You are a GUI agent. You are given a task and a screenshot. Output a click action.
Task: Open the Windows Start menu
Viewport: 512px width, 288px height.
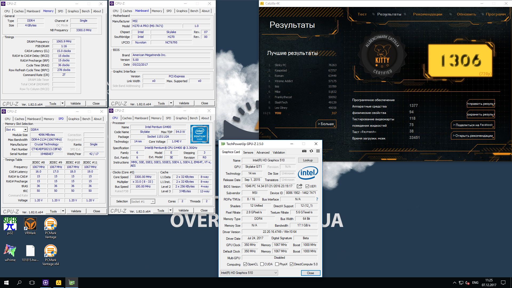(6, 283)
